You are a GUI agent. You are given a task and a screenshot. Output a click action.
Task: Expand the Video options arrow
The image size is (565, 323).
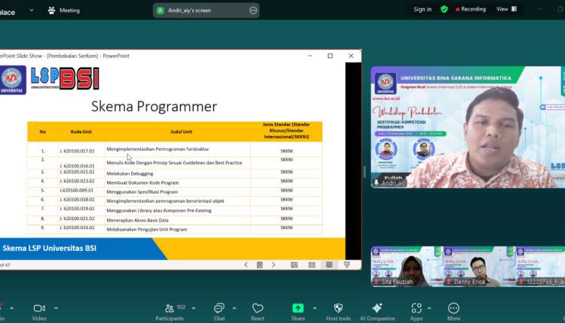pyautogui.click(x=56, y=308)
